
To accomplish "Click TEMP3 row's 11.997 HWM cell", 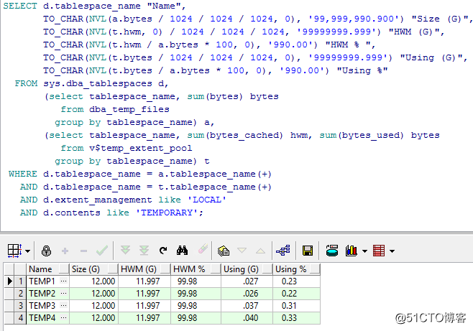I will (x=144, y=306).
